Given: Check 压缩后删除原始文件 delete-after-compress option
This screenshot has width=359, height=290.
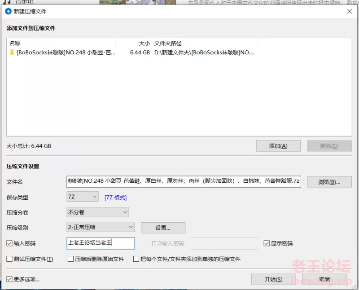Looking at the screenshot, I should [70, 259].
